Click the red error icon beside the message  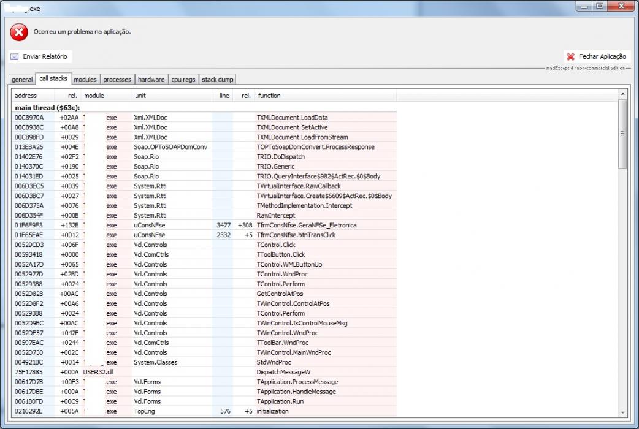pyautogui.click(x=19, y=32)
